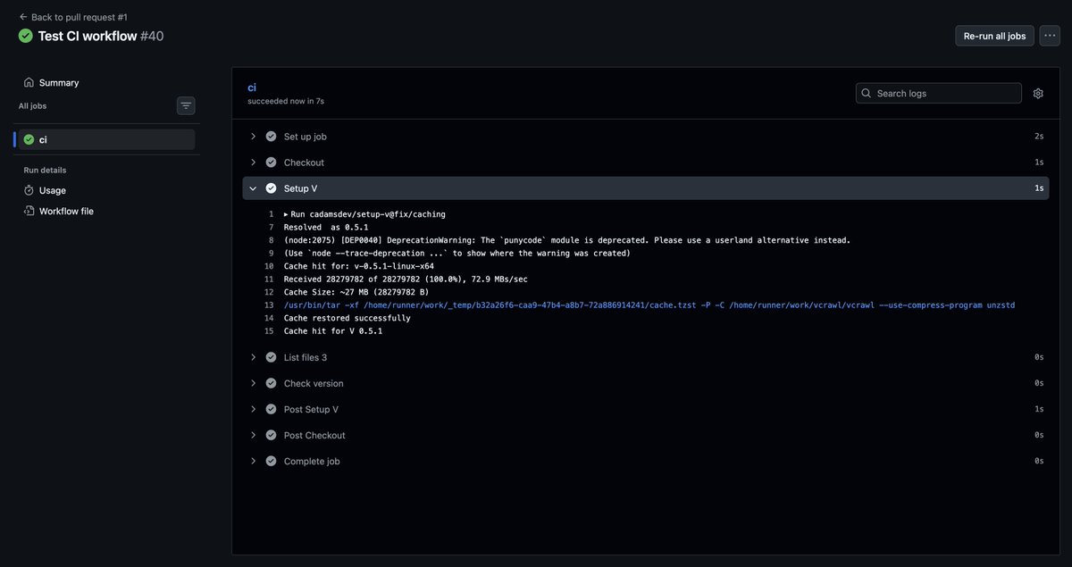Image resolution: width=1072 pixels, height=567 pixels.
Task: Click the 'Cache Size: ~27 MB' log line
Action: click(356, 292)
